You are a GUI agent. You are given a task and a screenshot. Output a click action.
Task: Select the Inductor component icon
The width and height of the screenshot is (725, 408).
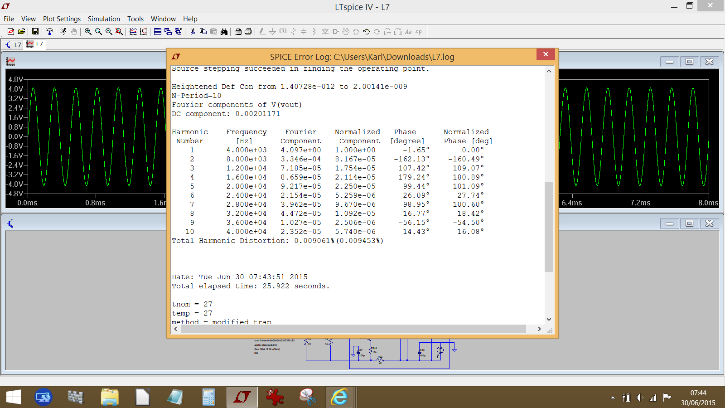[314, 32]
